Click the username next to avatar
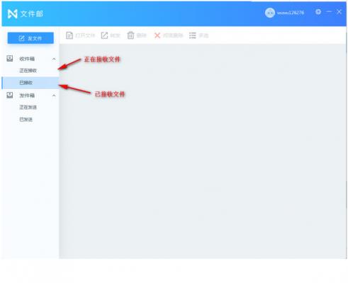The image size is (348, 283). [x=291, y=13]
